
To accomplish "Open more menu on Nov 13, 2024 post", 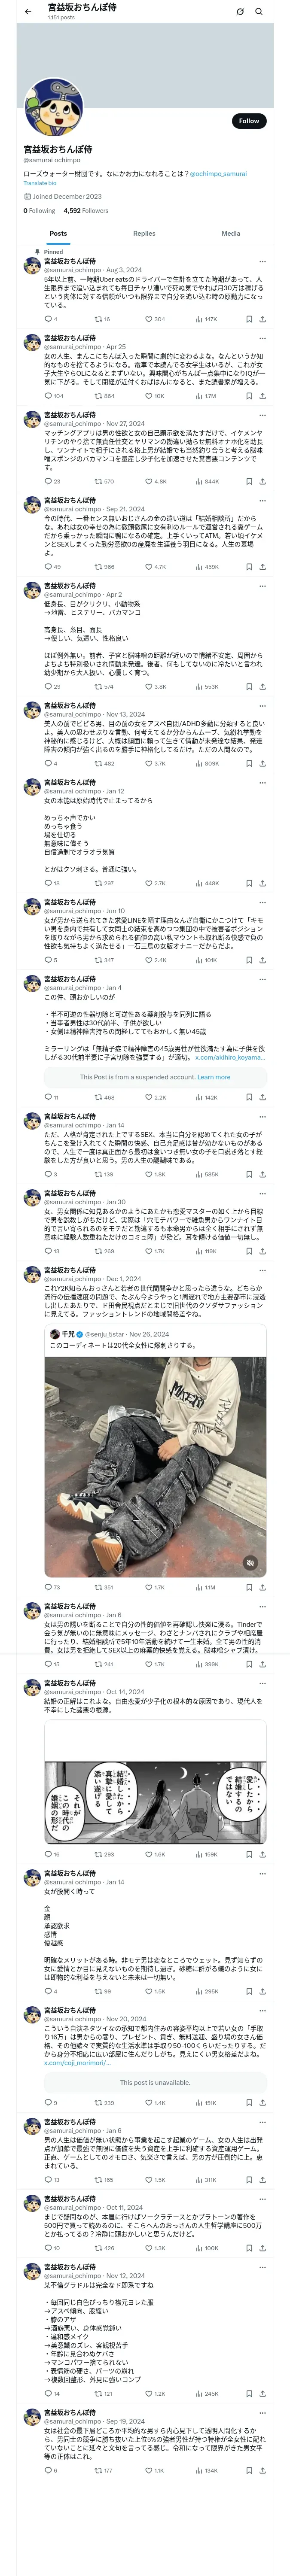I will click(x=263, y=706).
